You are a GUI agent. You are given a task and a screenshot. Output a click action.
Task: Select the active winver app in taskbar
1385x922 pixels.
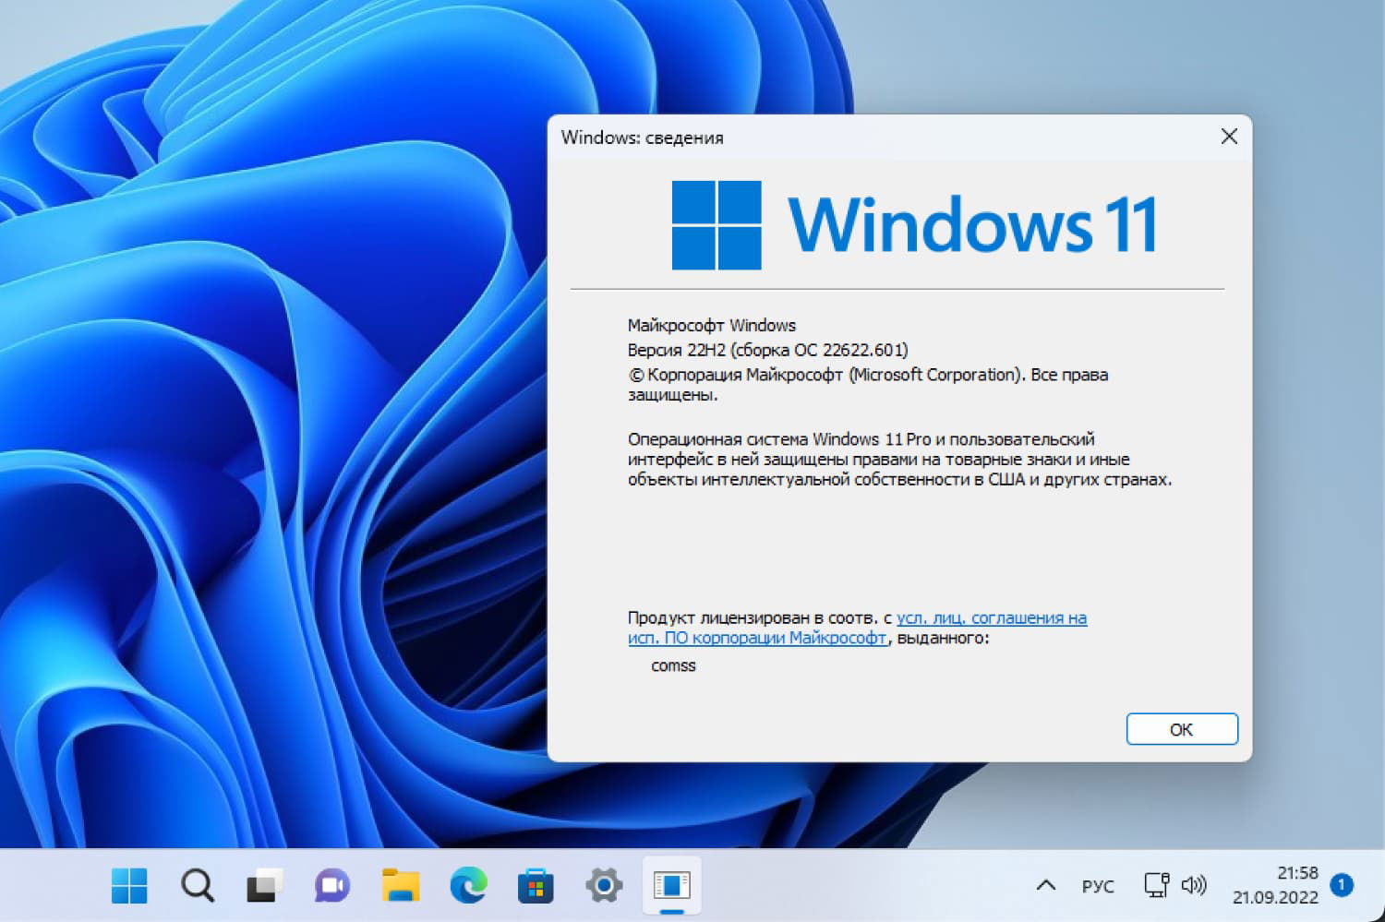tap(672, 885)
